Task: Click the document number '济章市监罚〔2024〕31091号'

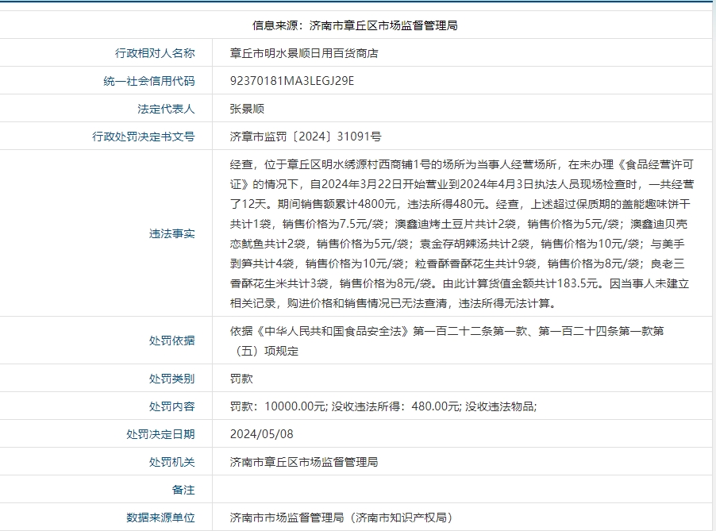Action: coord(306,137)
